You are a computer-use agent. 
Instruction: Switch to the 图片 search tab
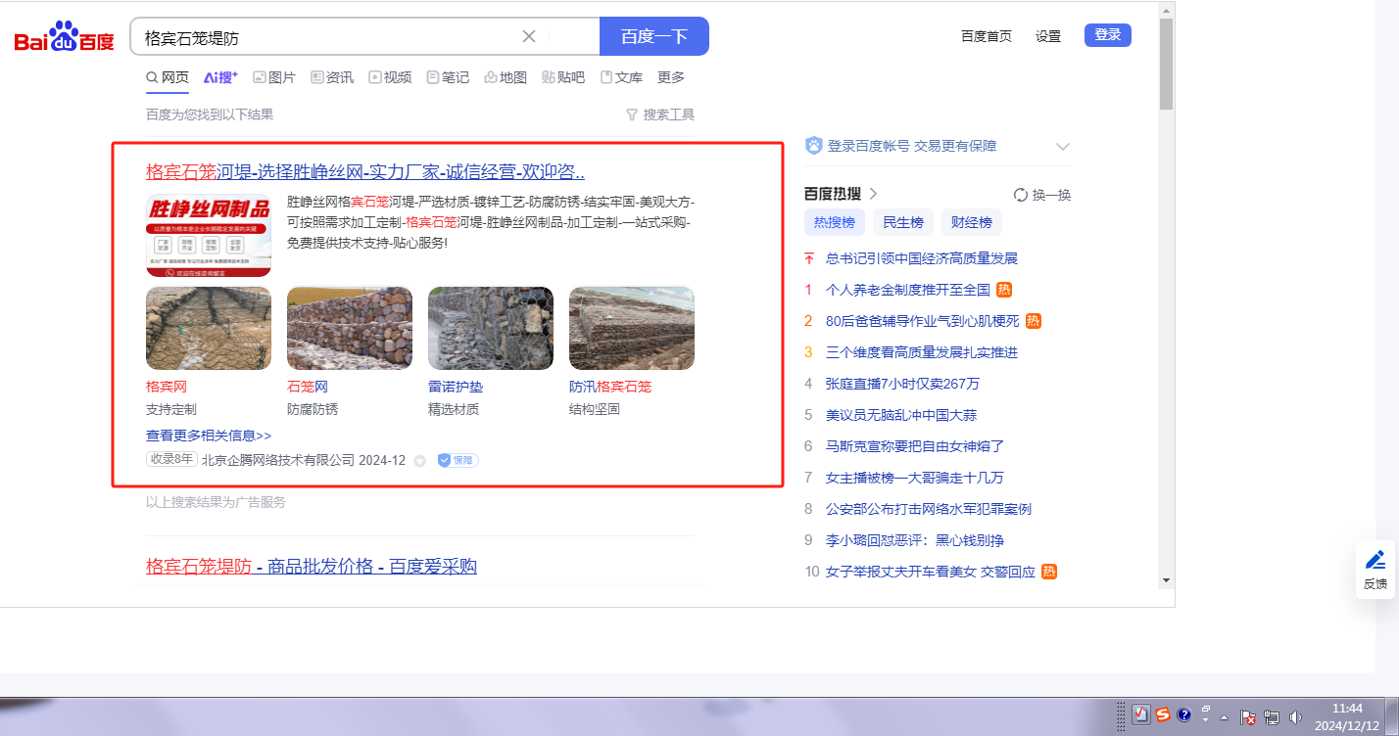point(273,77)
